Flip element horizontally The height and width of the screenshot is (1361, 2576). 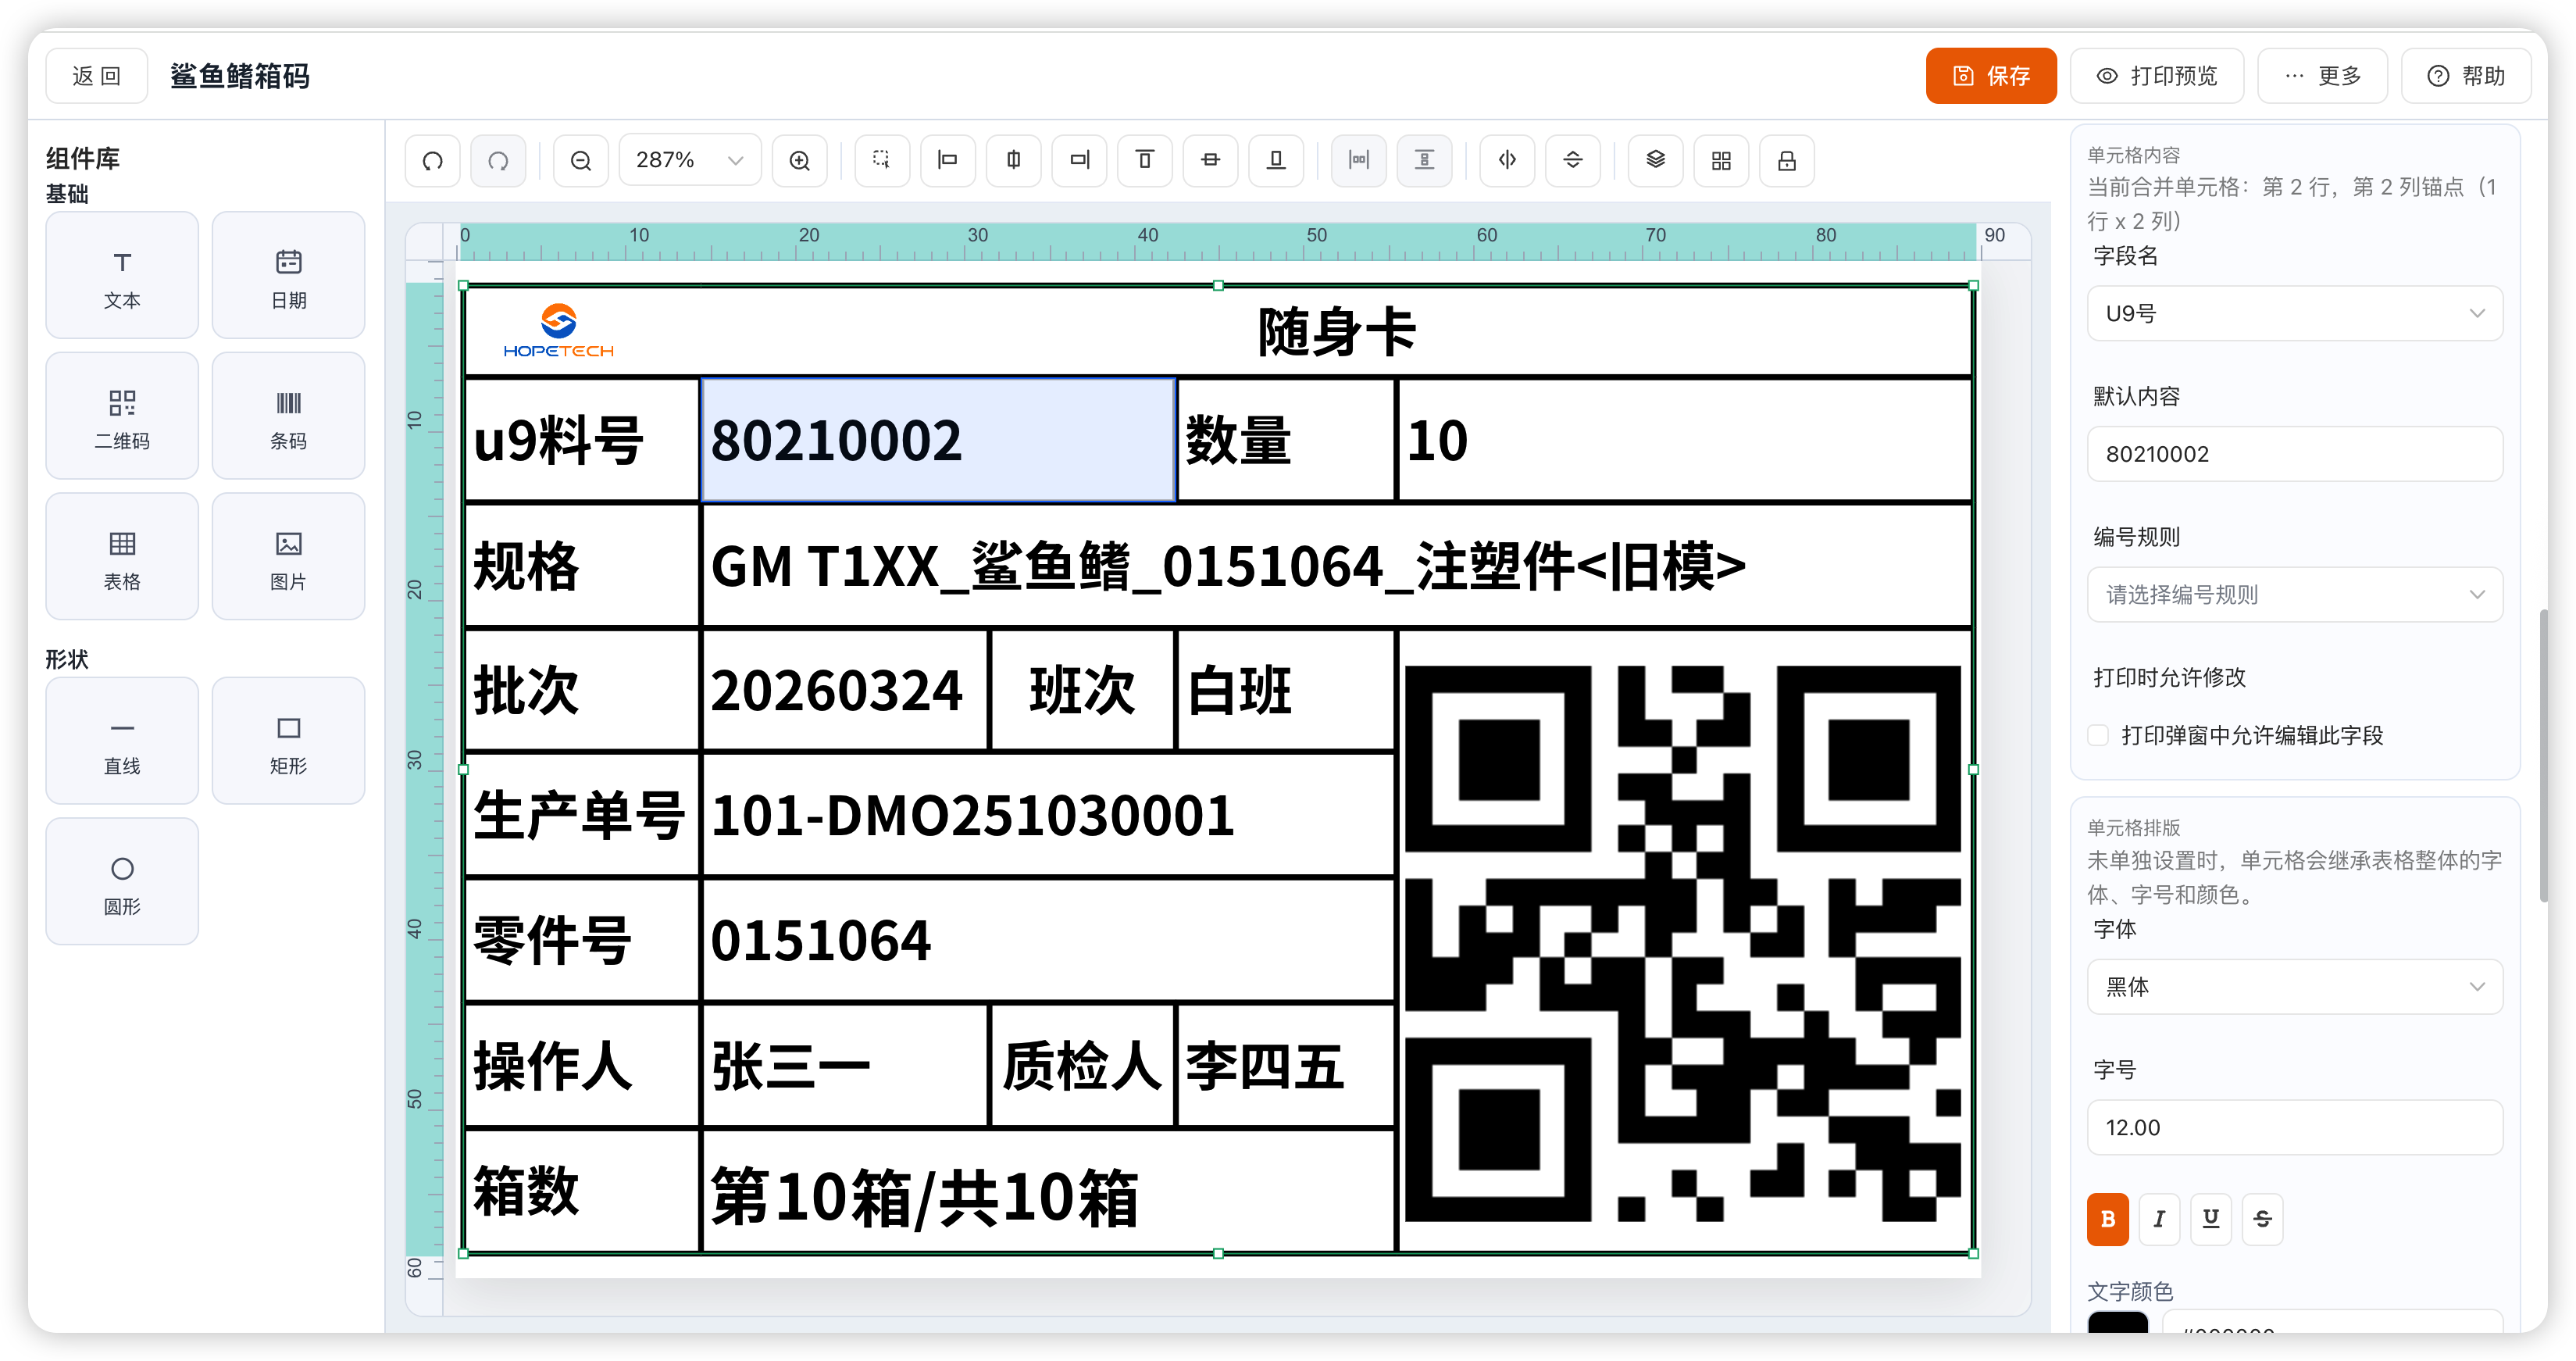[x=1507, y=160]
